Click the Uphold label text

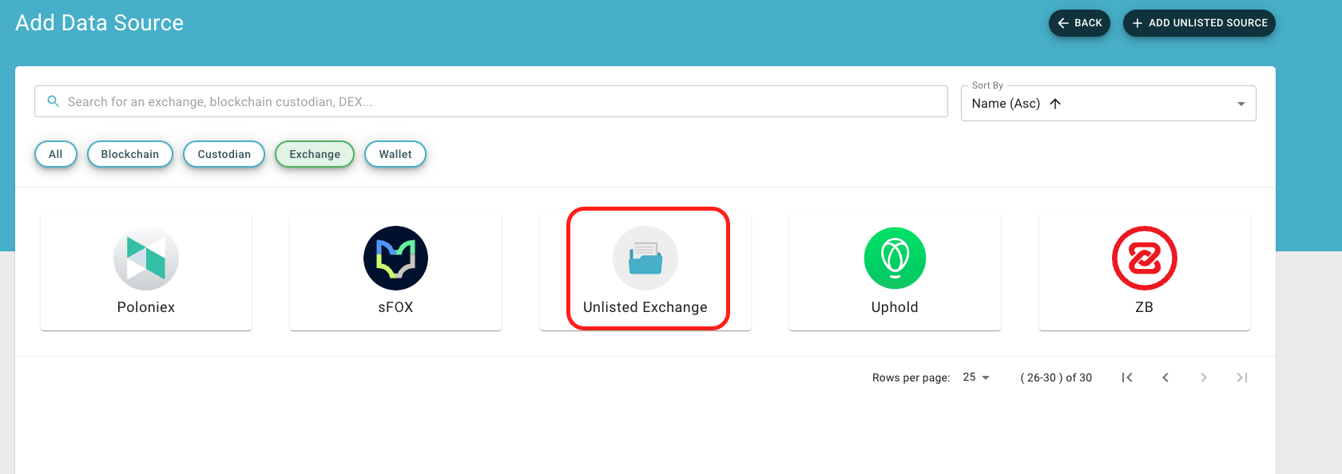pyautogui.click(x=895, y=307)
